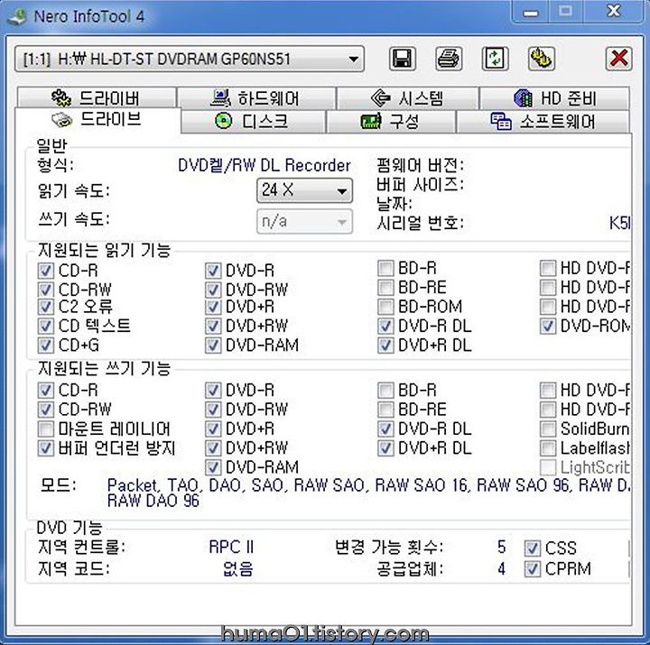This screenshot has width=650, height=645.
Task: Toggle DVD-RAM checkbox in read features
Action: (213, 345)
